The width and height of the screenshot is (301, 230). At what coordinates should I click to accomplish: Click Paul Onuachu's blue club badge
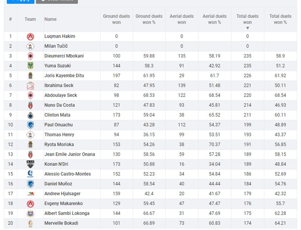click(31, 125)
